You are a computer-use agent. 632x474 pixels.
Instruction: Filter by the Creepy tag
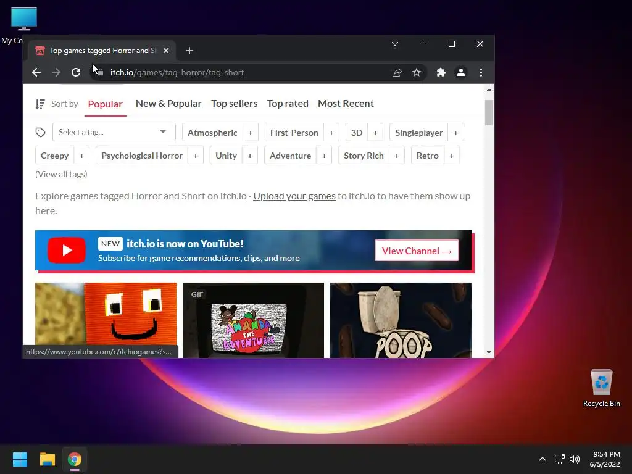pos(54,156)
